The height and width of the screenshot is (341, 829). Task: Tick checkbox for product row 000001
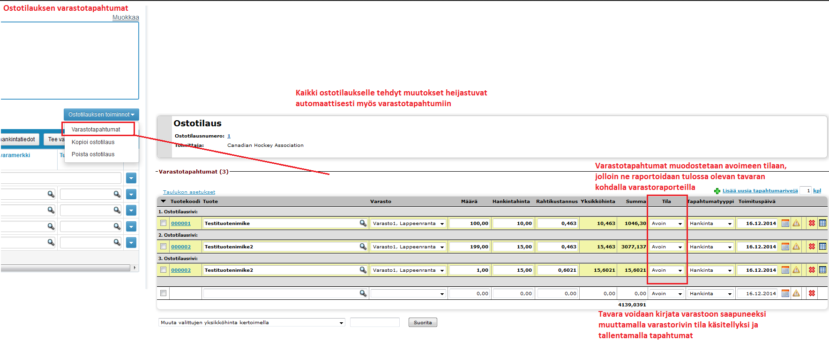click(163, 223)
